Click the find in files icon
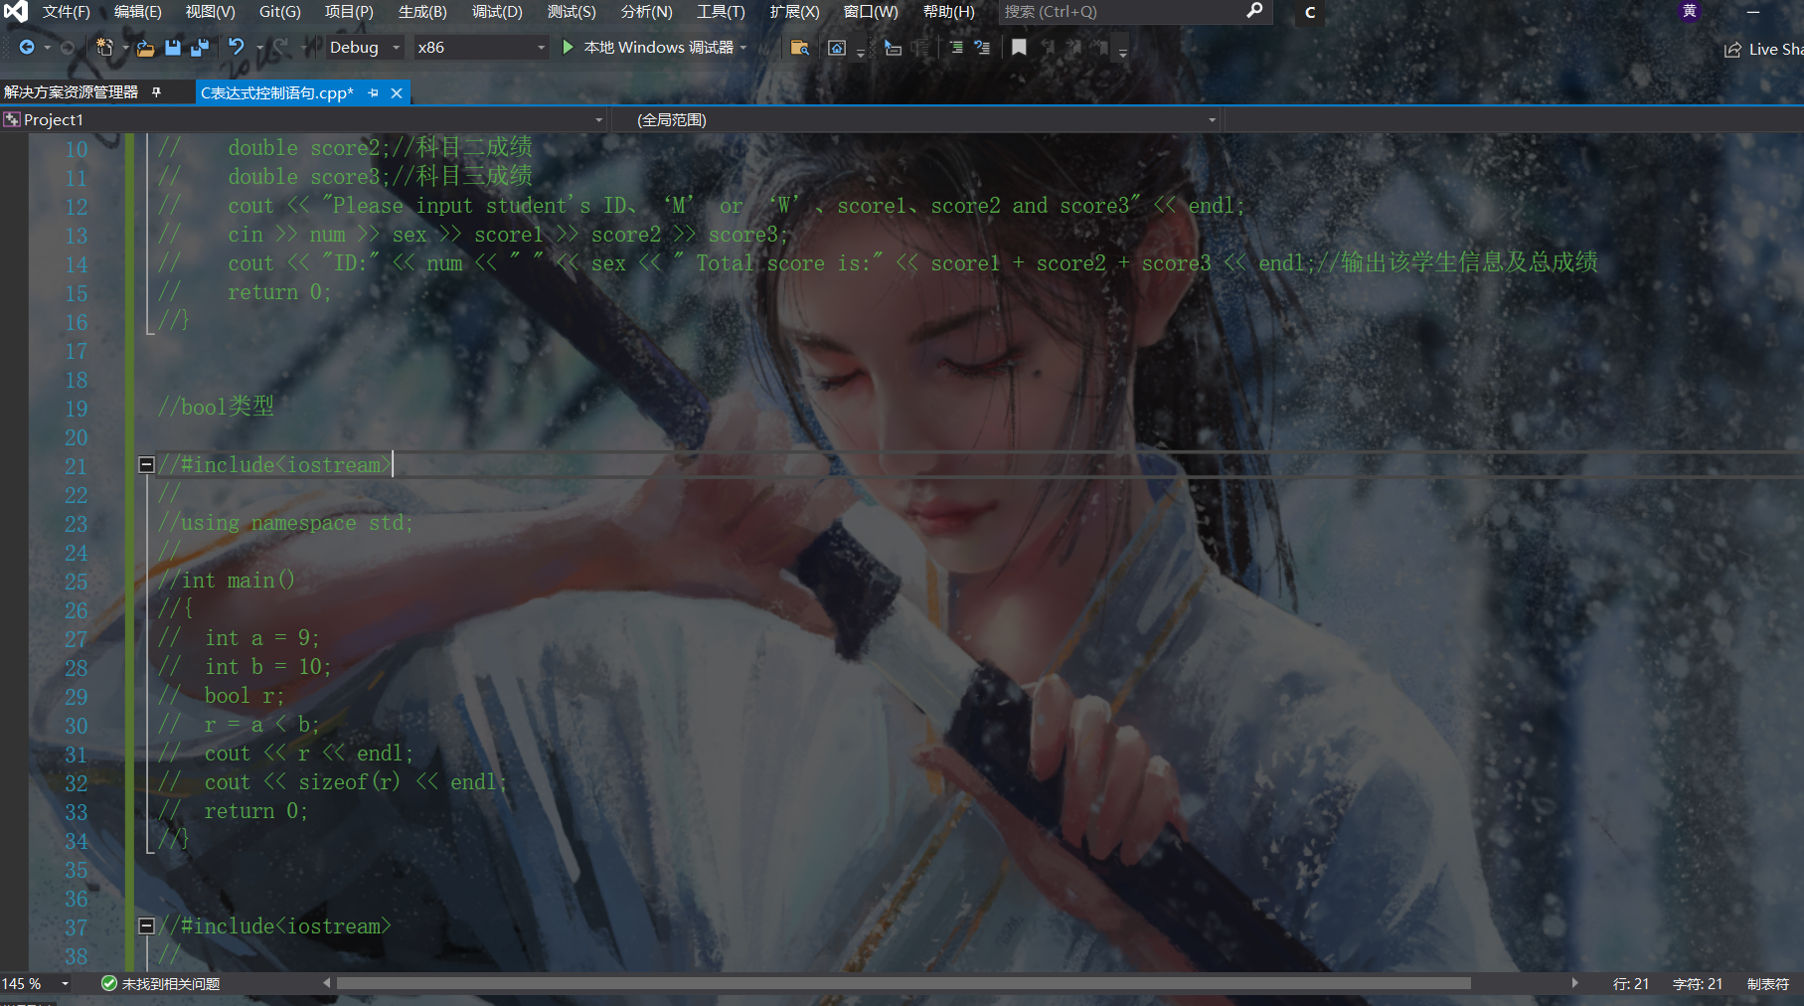This screenshot has height=1006, width=1804. click(x=799, y=48)
